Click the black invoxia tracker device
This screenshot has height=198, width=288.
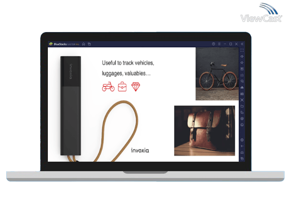71,106
